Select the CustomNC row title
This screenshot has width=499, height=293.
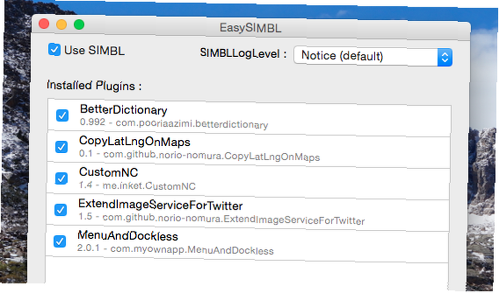tap(108, 172)
